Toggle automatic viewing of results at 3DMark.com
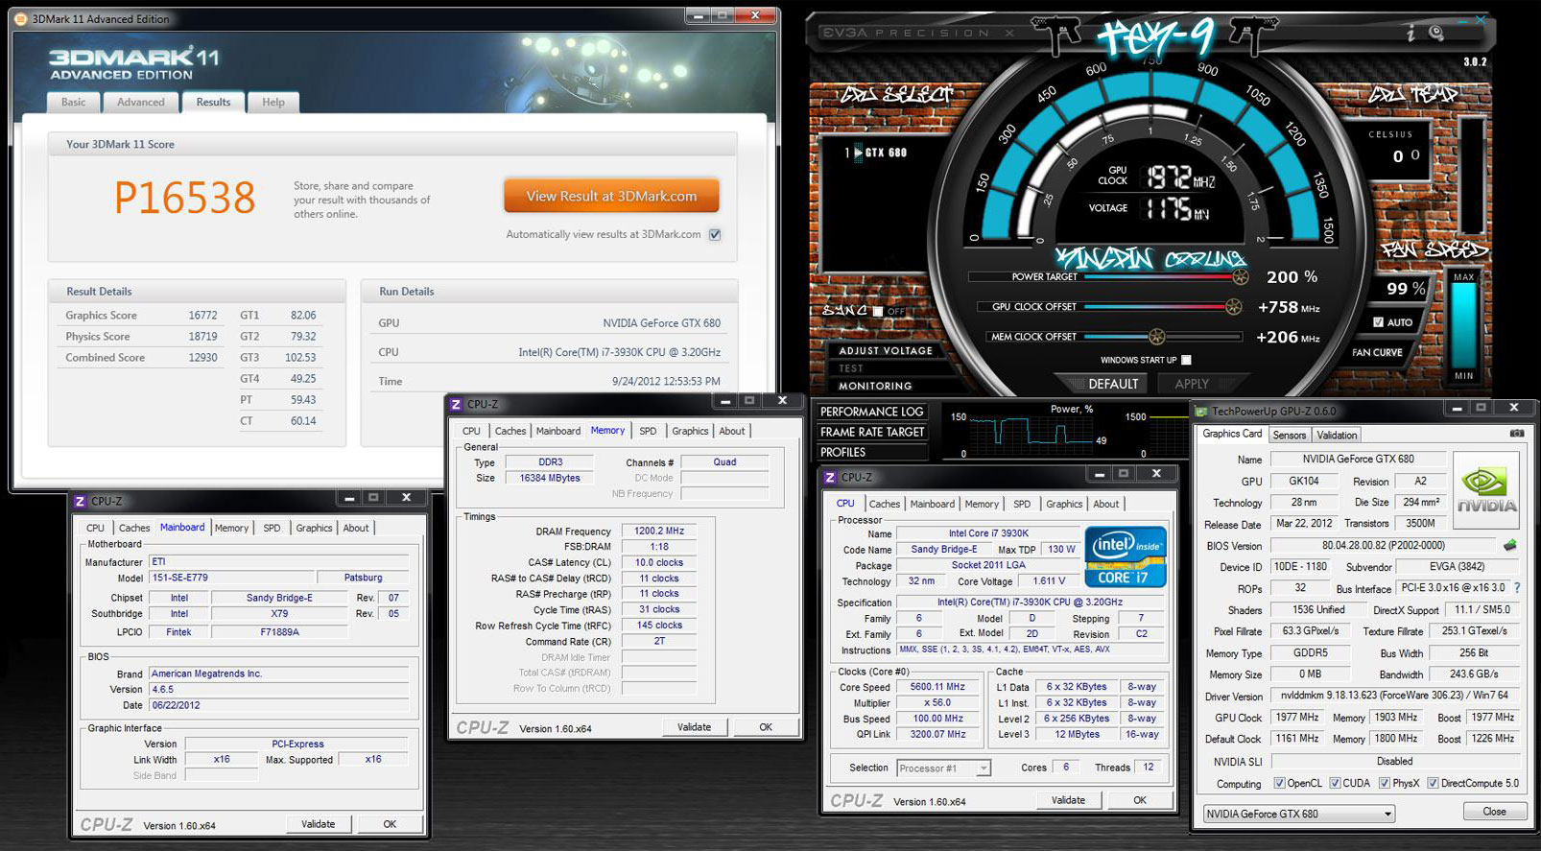This screenshot has height=851, width=1541. click(715, 234)
